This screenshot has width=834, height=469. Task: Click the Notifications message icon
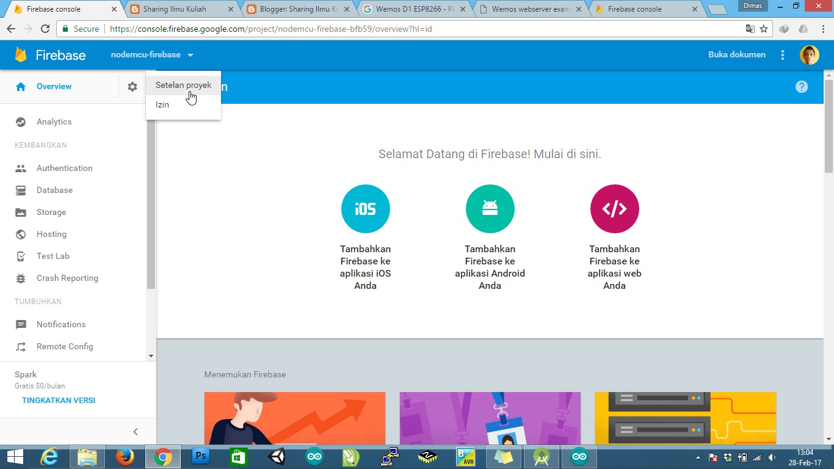tap(21, 325)
